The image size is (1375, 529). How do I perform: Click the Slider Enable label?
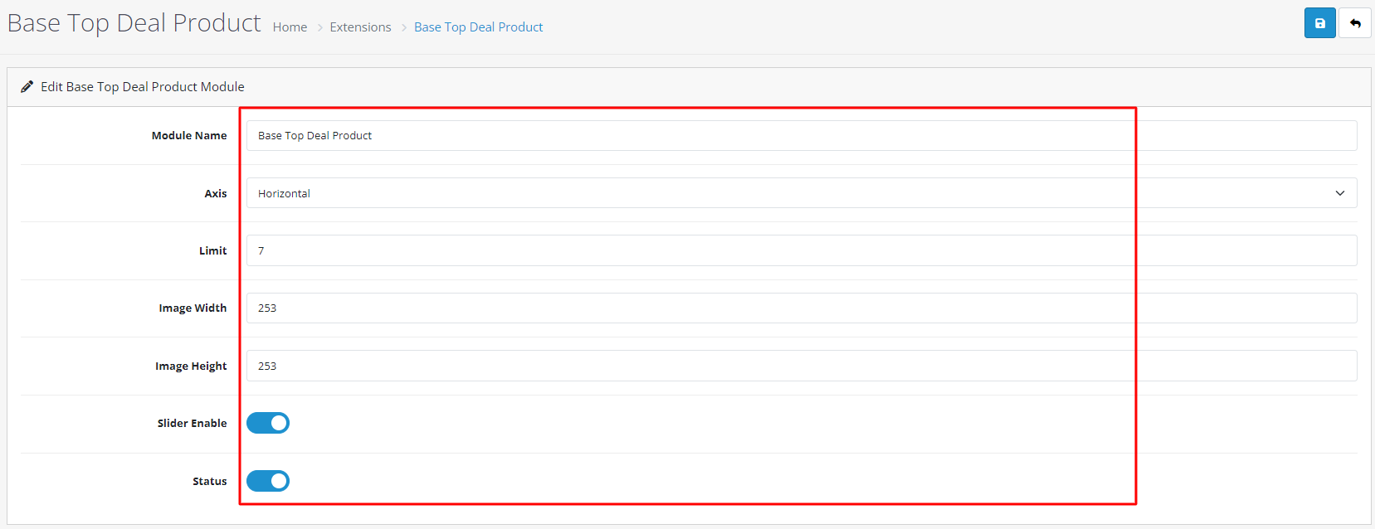pos(192,423)
